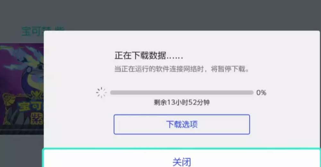Click the spinning loading indicator icon

(101, 93)
